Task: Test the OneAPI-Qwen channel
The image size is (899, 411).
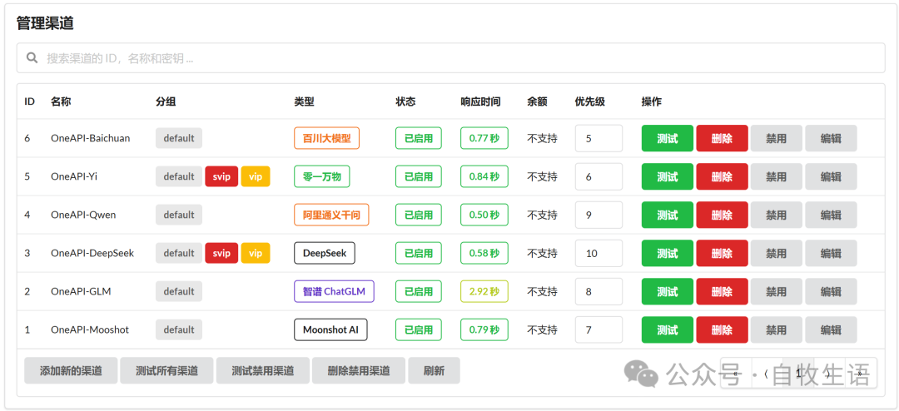Action: (668, 215)
